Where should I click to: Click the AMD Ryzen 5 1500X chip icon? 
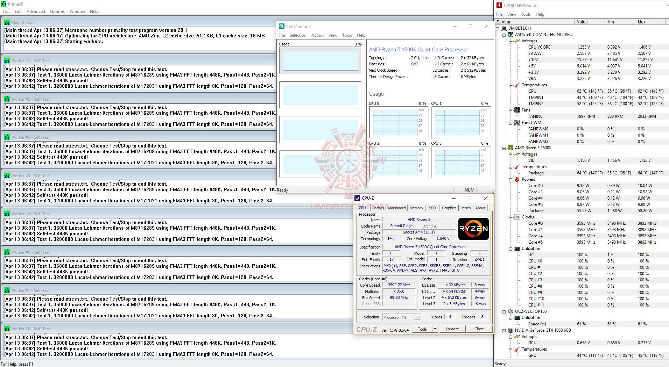click(x=511, y=148)
